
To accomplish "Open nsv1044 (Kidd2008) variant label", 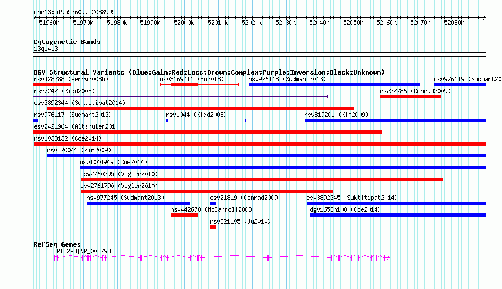I will (196, 115).
